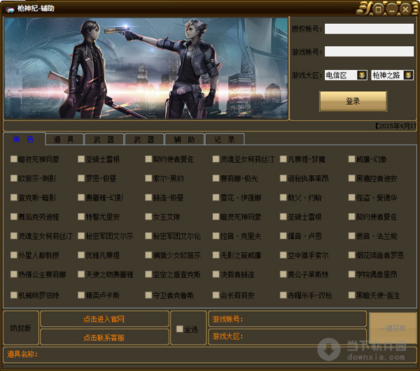The height and width of the screenshot is (371, 420).
Task: Select the 牧父·约翰 checkbox
Action: [x=283, y=198]
